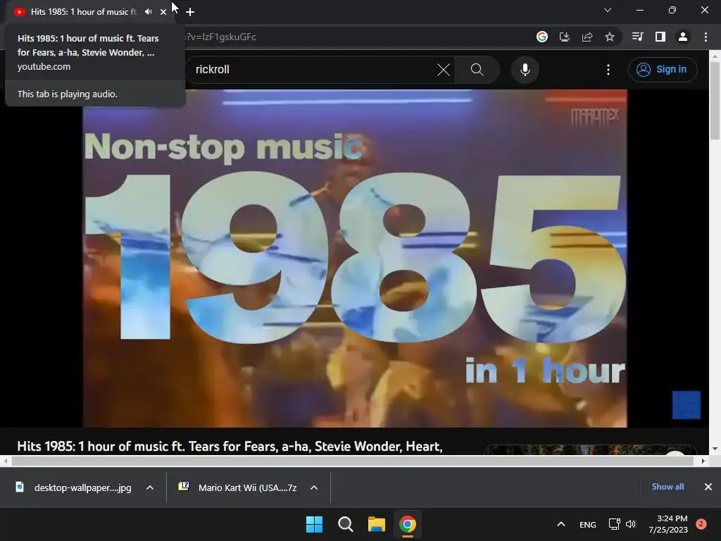
Task: Open the notification badge showing 2
Action: click(x=701, y=524)
